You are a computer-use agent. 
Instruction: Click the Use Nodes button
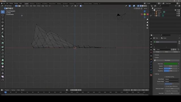[167, 60]
